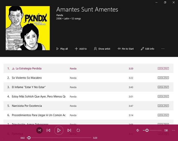Click the large play button in player bar

point(59,130)
